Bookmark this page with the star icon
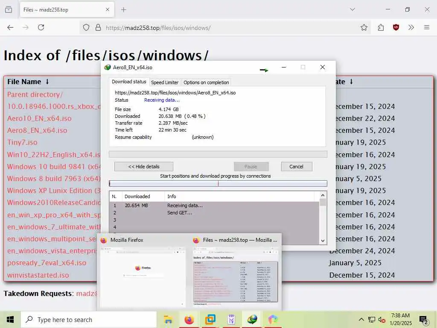This screenshot has height=328, width=437. pos(364,27)
